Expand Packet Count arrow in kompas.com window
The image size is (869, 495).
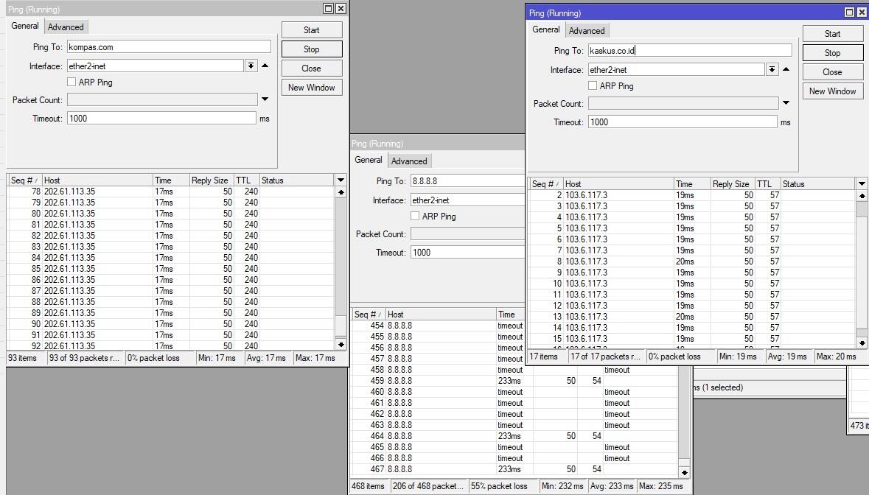[x=265, y=99]
